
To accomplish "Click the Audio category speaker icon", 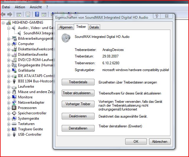I will pyautogui.click(x=14, y=28).
